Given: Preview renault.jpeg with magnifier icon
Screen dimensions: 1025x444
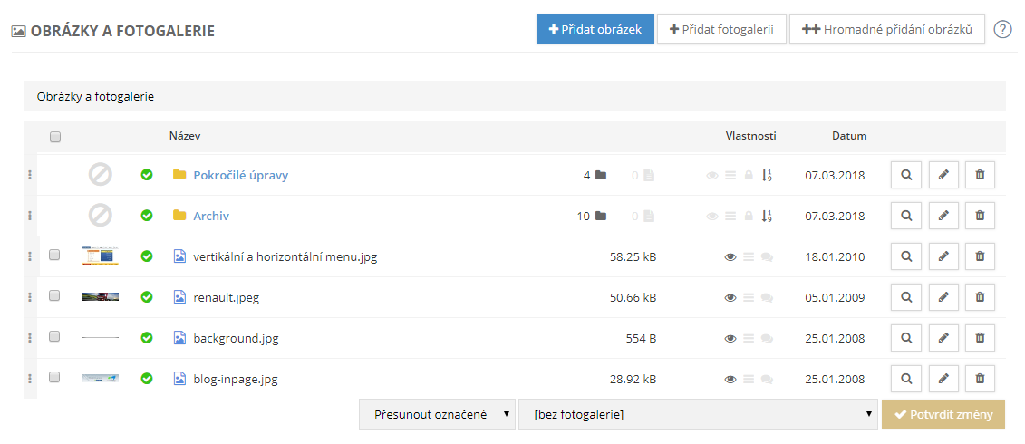Looking at the screenshot, I should point(906,297).
